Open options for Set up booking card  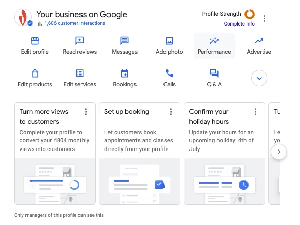171,112
